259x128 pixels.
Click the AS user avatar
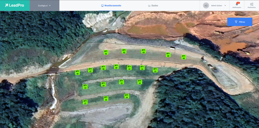[206, 6]
